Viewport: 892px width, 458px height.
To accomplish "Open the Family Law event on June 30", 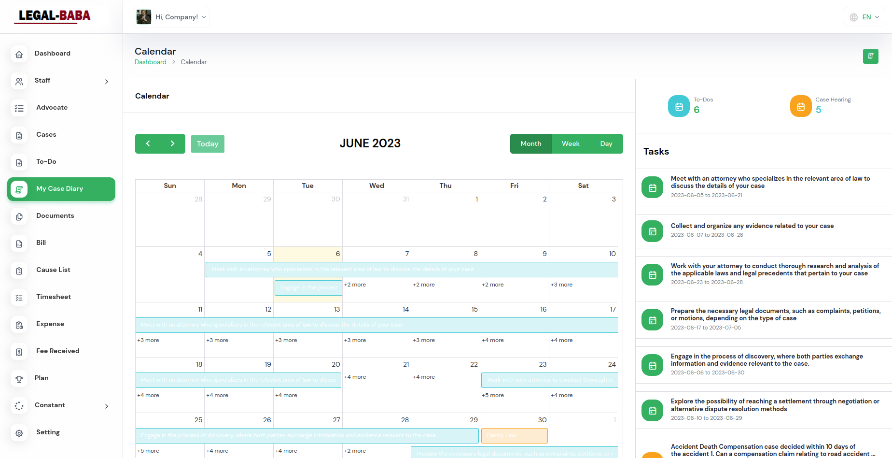I will point(514,435).
